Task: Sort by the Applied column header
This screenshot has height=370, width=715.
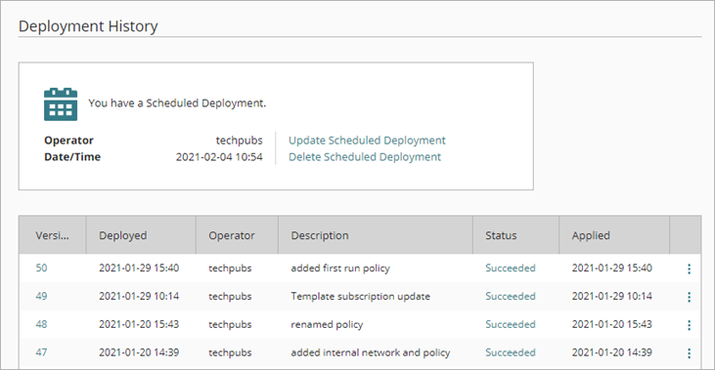Action: pyautogui.click(x=614, y=235)
